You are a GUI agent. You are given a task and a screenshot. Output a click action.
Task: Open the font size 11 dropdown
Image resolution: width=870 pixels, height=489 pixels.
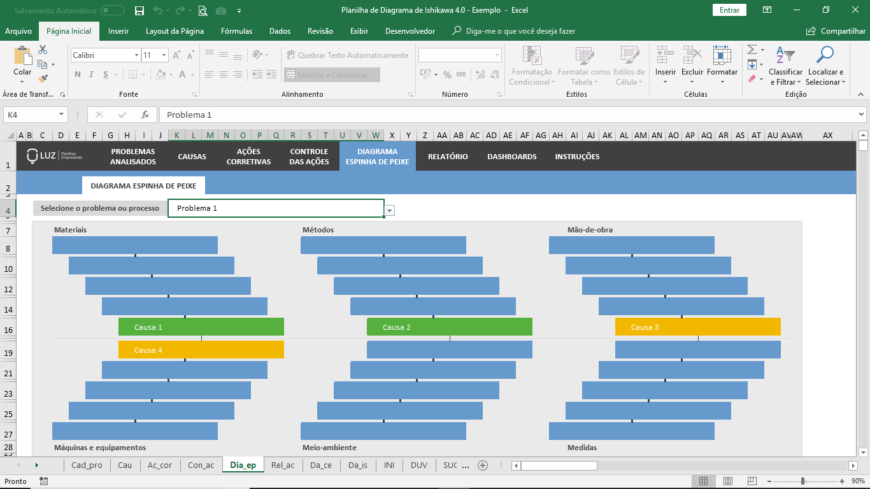(164, 55)
